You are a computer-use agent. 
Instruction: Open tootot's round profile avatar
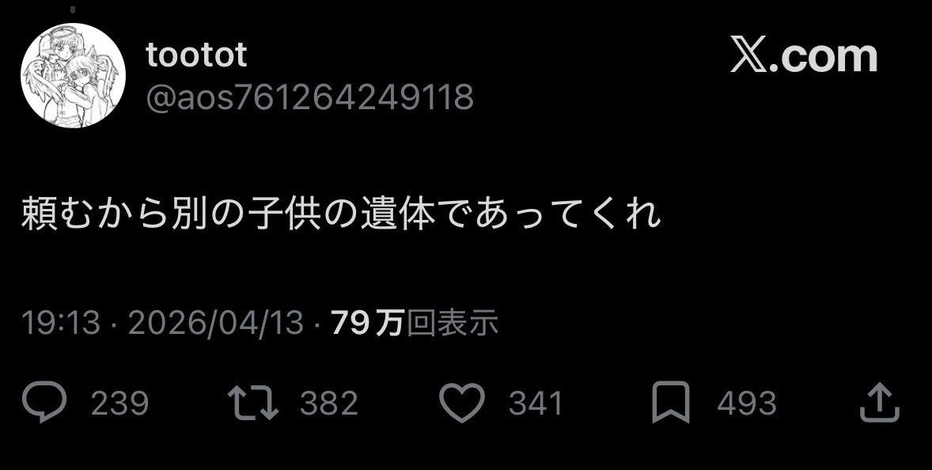coord(73,75)
